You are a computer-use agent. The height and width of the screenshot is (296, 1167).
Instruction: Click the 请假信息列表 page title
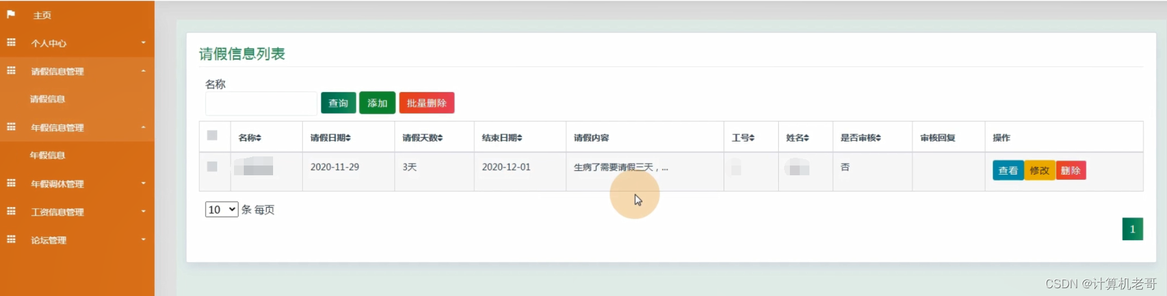242,54
